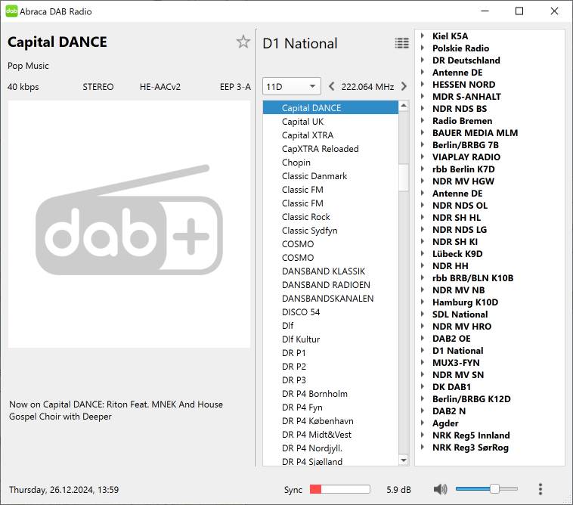573x505 pixels.
Task: Select Hamburg K10D in ensemble tree
Action: coord(465,302)
